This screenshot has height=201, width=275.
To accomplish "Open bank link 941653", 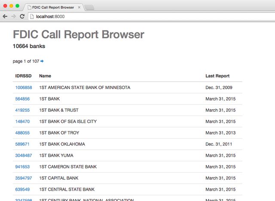I will [x=22, y=167].
